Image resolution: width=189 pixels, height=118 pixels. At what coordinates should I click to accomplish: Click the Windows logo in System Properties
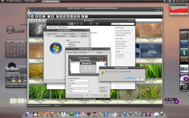[x=56, y=48]
